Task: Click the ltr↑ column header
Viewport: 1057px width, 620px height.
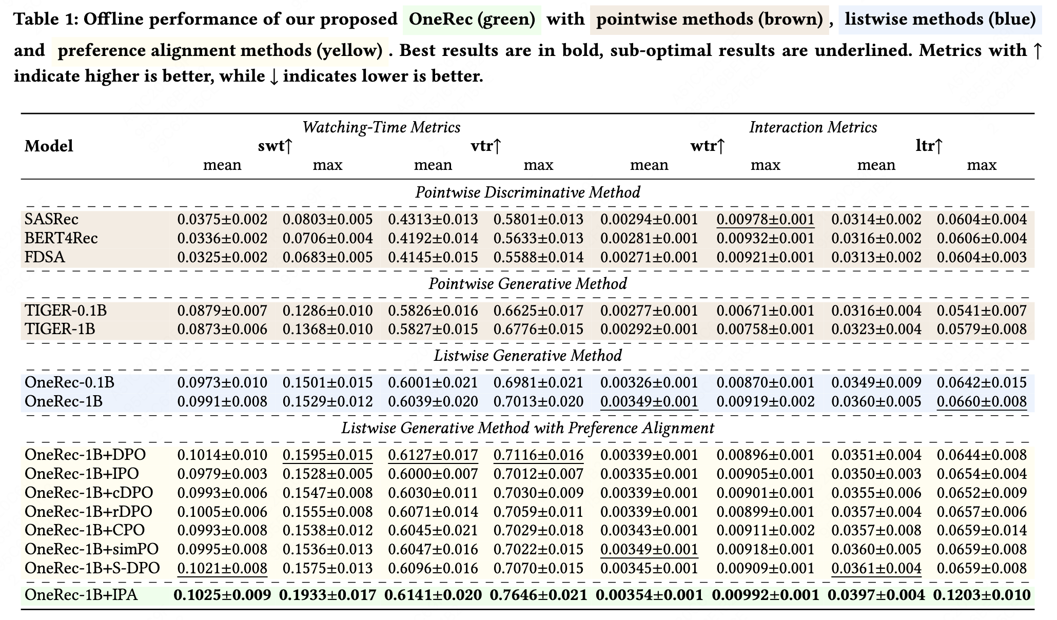Action: (x=929, y=146)
